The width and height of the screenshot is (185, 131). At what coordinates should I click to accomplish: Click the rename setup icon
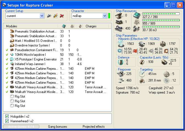55,16
